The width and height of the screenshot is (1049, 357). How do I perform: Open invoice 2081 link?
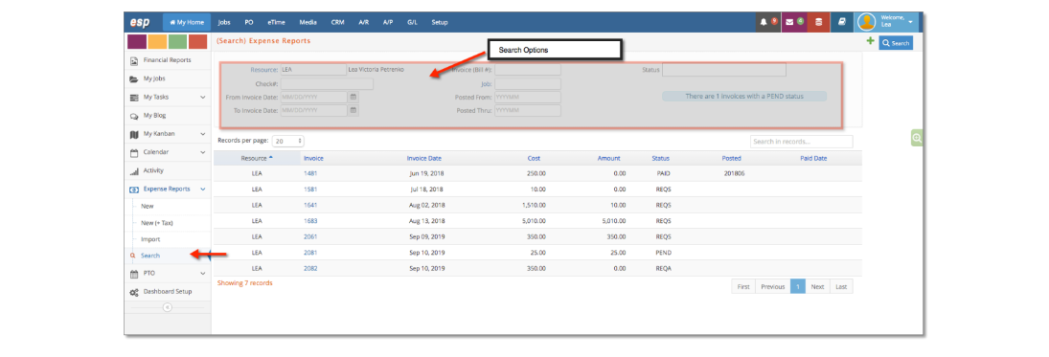tap(310, 253)
